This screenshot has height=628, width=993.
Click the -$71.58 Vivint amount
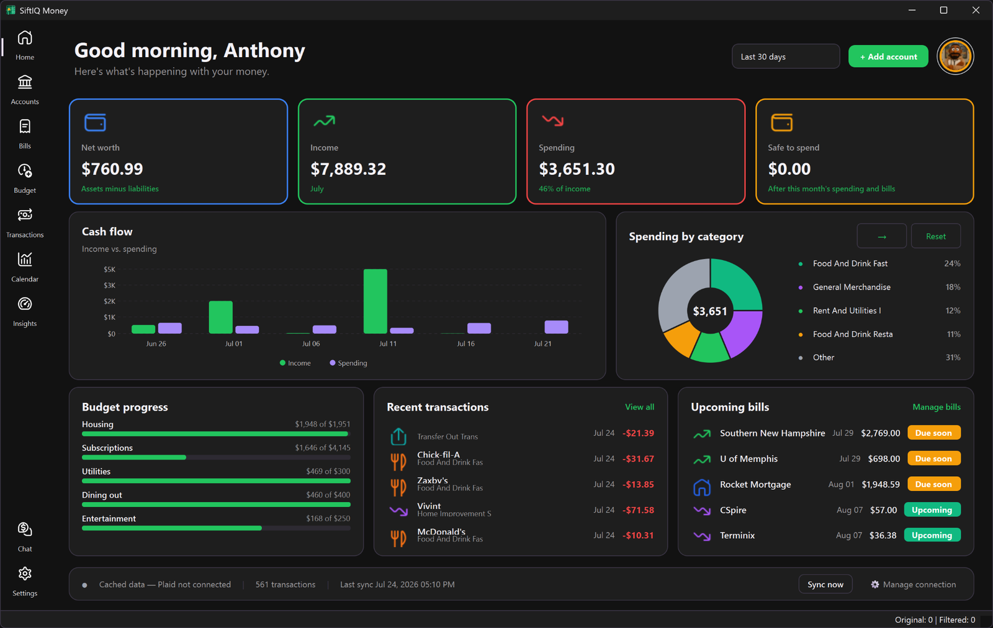click(x=639, y=510)
